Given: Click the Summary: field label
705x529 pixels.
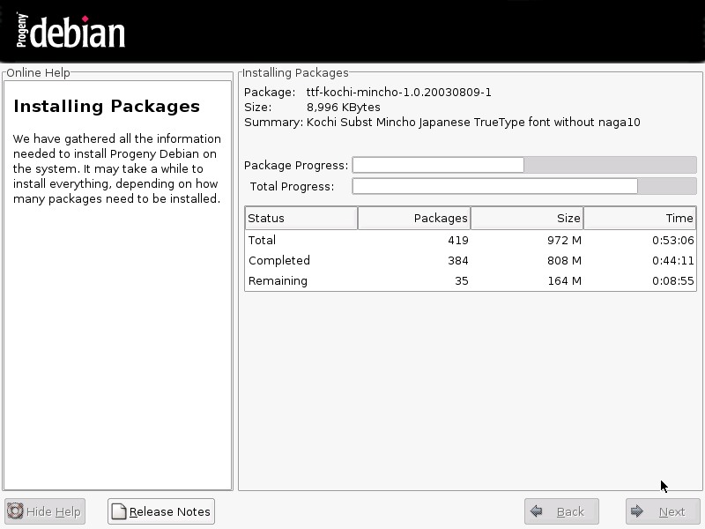Looking at the screenshot, I should point(274,123).
